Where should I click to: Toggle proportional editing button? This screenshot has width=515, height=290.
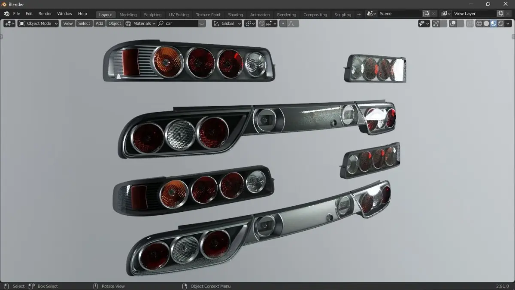(x=283, y=24)
